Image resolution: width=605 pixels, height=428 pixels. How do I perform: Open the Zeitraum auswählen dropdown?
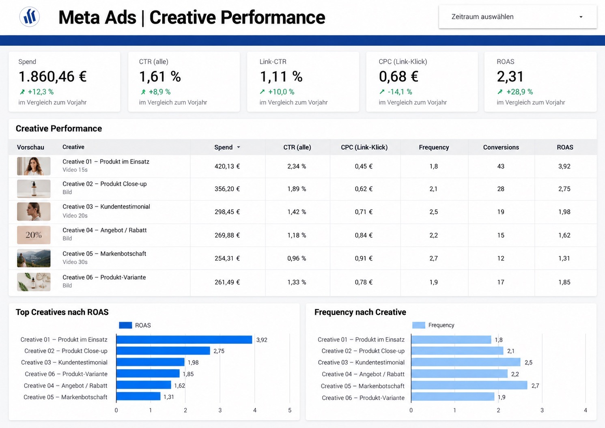[518, 17]
